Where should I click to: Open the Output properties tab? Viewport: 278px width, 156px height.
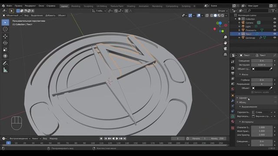[x=233, y=73]
